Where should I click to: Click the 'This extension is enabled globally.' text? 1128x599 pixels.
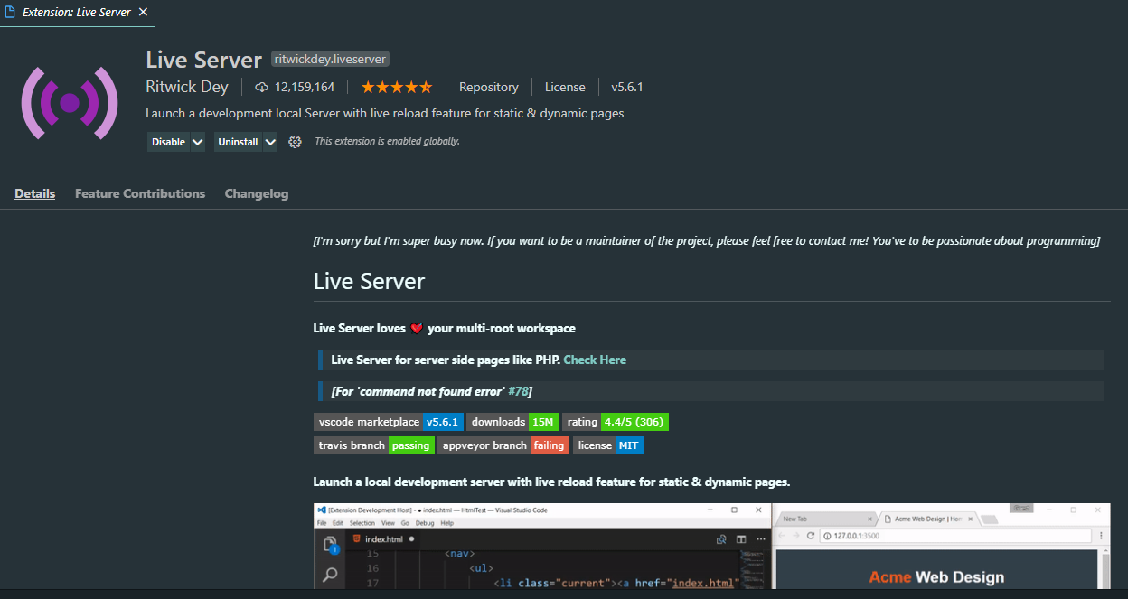(387, 142)
